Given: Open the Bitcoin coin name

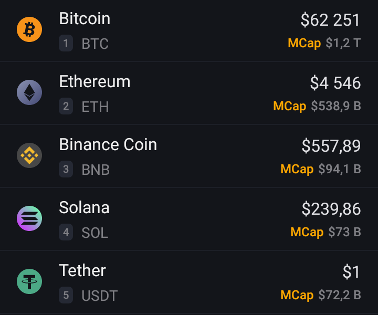Looking at the screenshot, I should pos(85,18).
